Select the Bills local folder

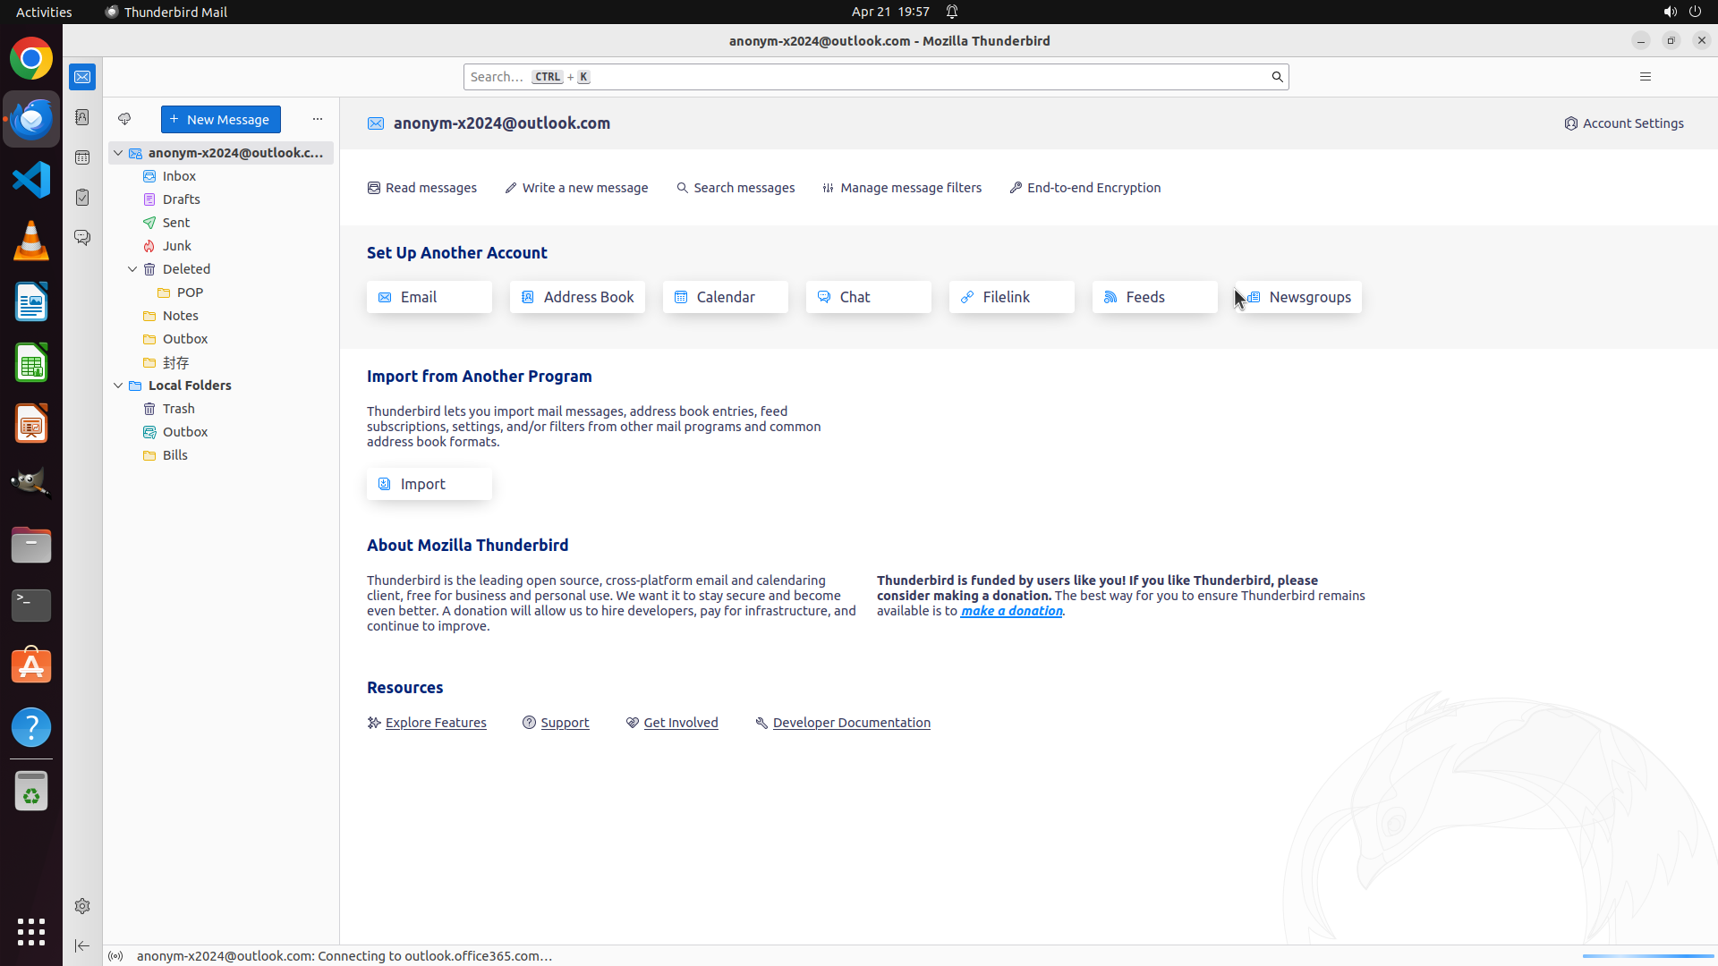coord(175,455)
